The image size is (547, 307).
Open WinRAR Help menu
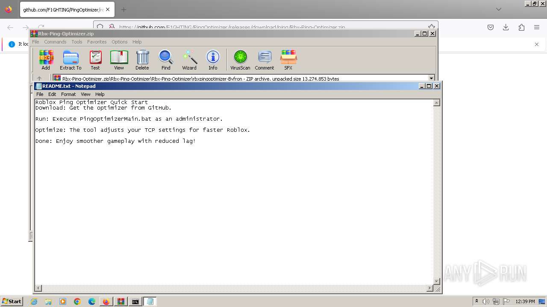(x=137, y=42)
